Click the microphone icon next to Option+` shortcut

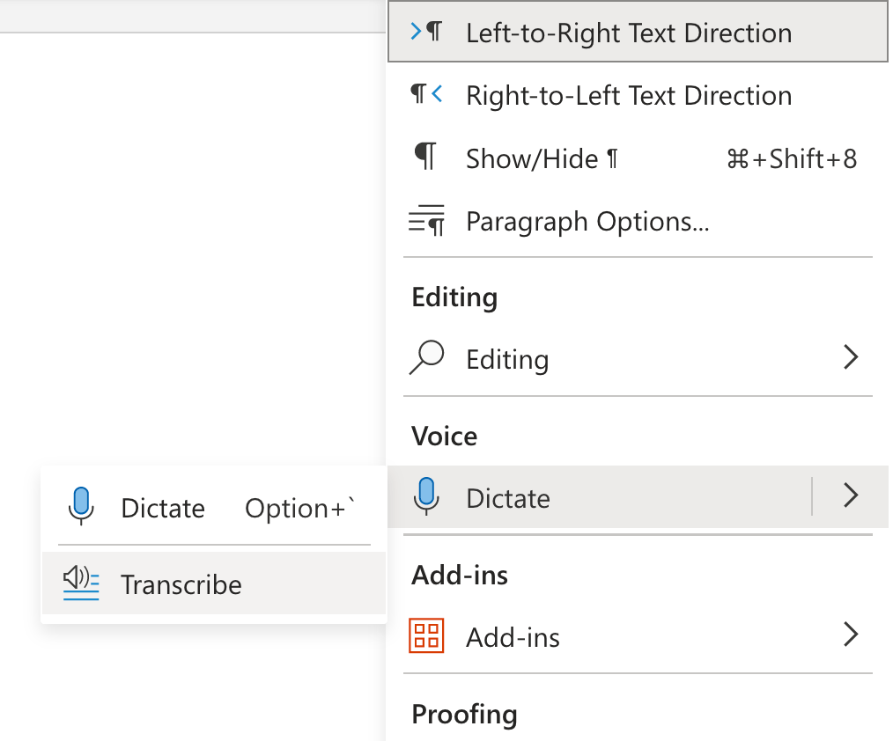click(81, 507)
